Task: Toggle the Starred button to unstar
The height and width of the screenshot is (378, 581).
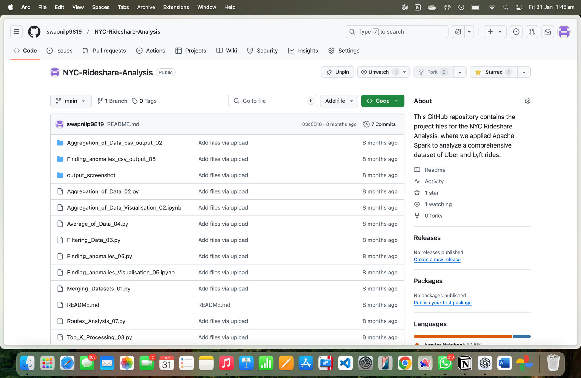Action: pyautogui.click(x=494, y=72)
